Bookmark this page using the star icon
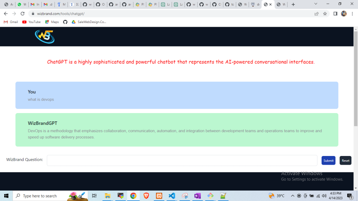This screenshot has width=358, height=201. point(325,14)
